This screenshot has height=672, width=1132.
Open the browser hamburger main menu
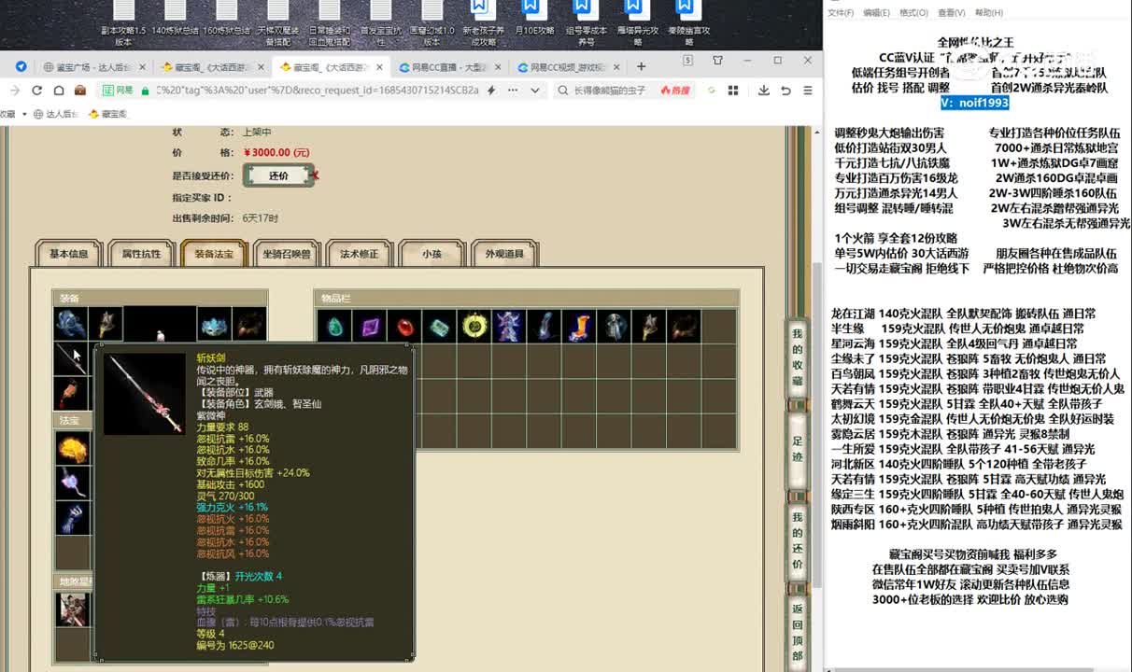coord(807,91)
